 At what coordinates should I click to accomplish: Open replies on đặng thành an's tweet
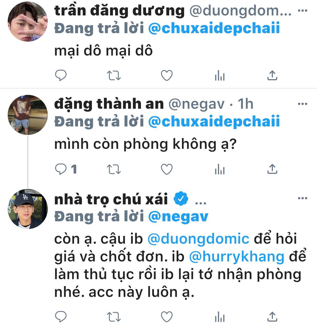click(66, 169)
